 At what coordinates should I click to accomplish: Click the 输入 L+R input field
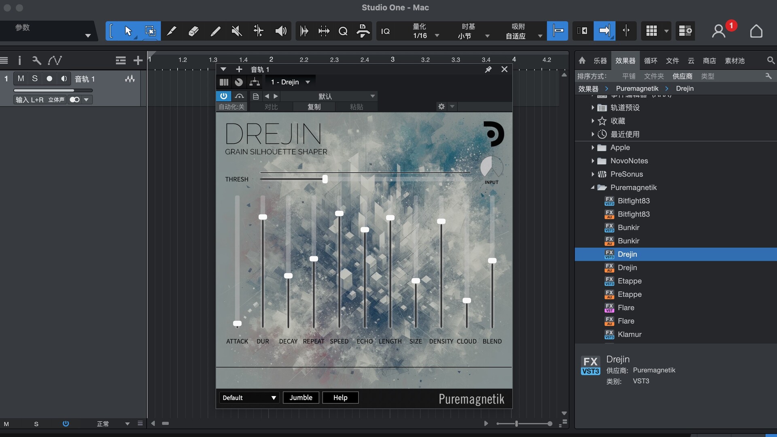tap(30, 100)
